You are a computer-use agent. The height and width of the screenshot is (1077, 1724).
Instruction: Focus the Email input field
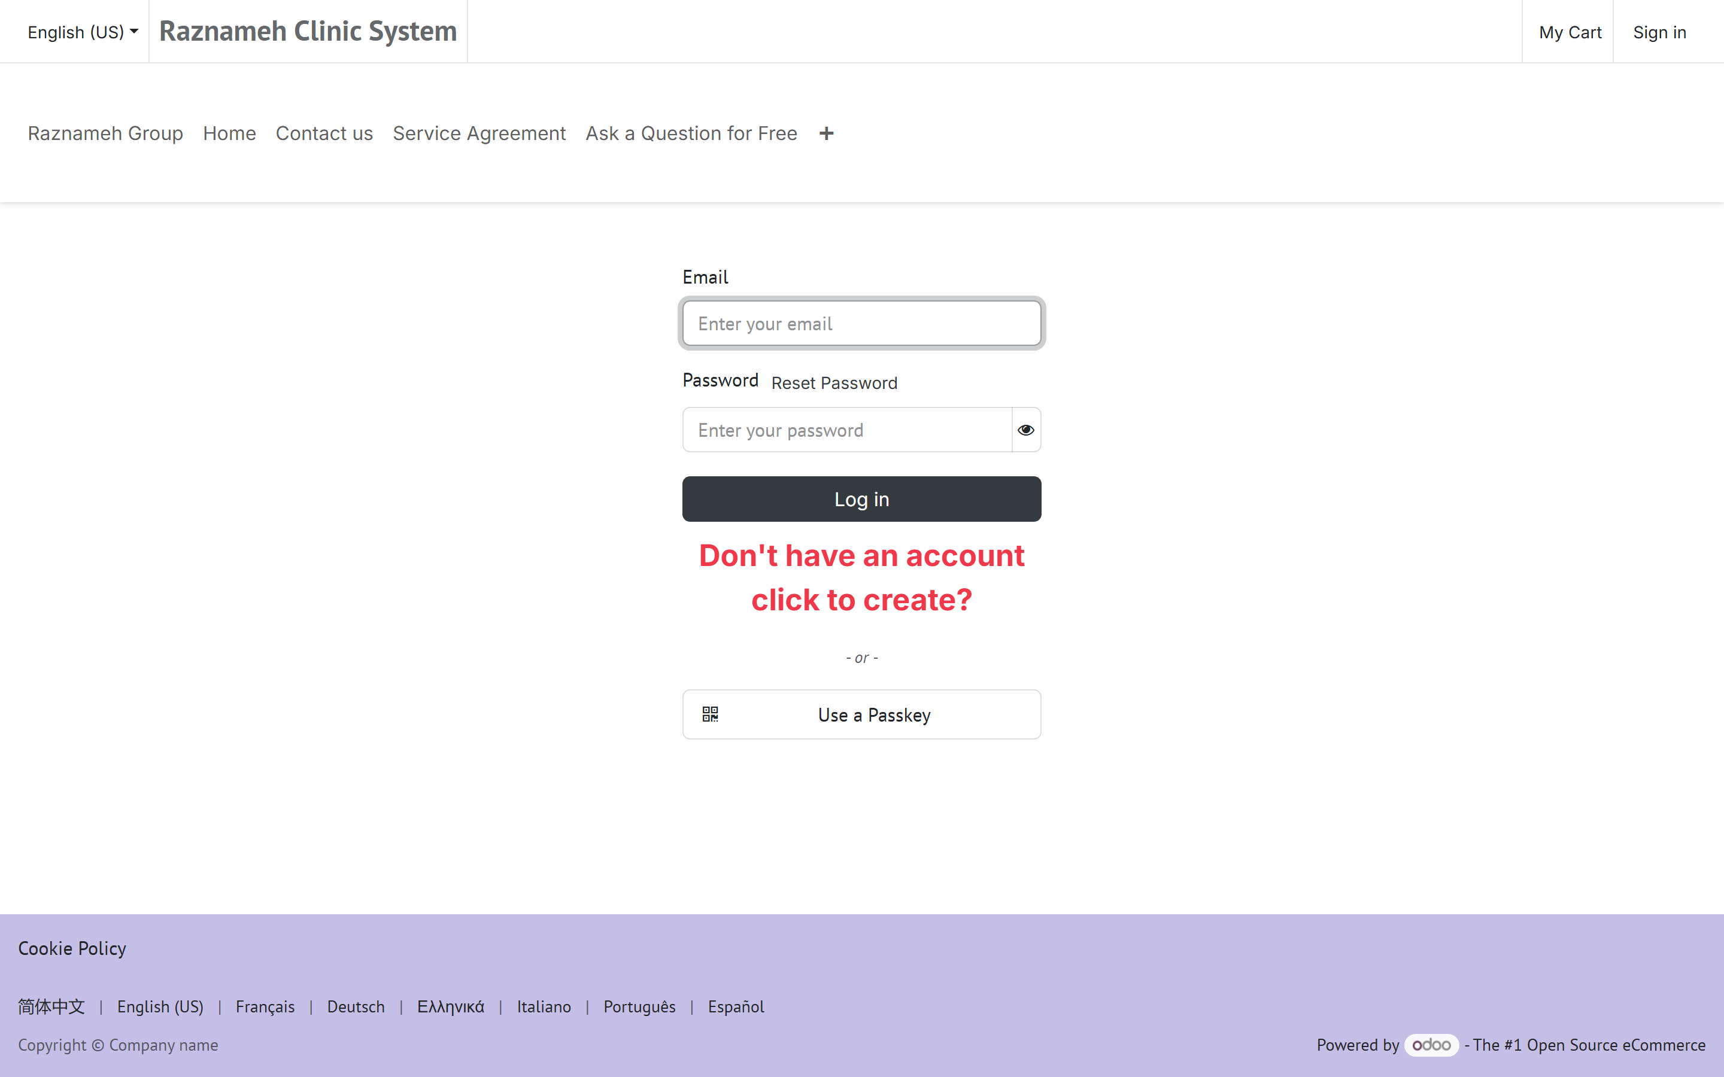pos(862,323)
